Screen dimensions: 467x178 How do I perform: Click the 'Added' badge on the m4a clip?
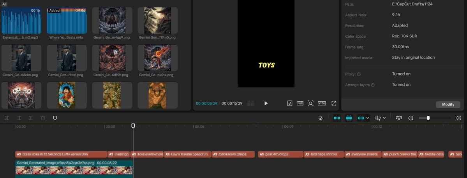(x=55, y=11)
